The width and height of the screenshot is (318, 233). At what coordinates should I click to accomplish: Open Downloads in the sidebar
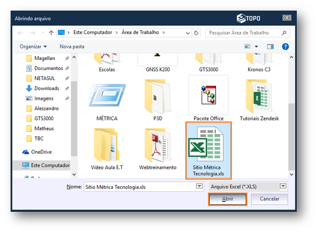tap(46, 88)
